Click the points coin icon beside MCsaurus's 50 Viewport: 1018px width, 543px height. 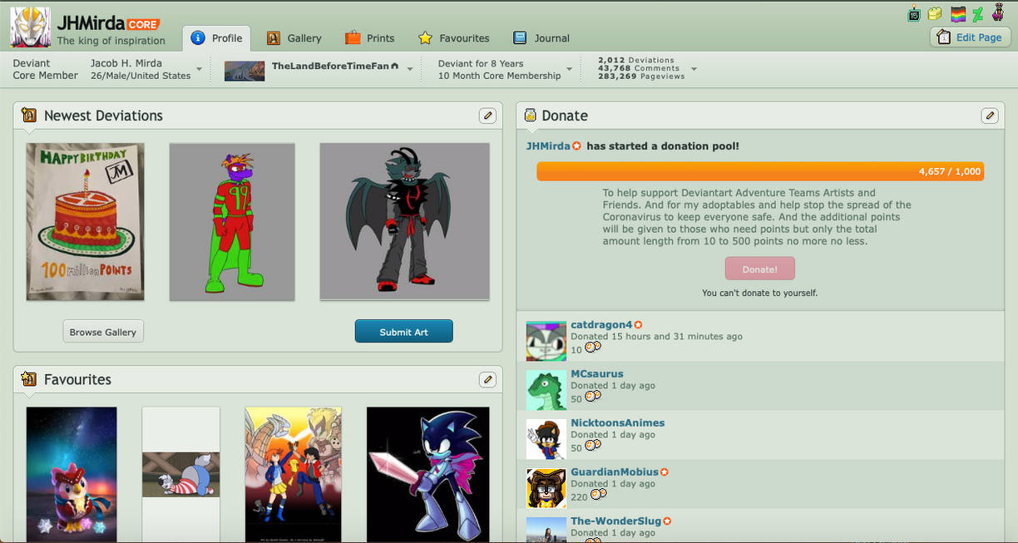point(592,397)
